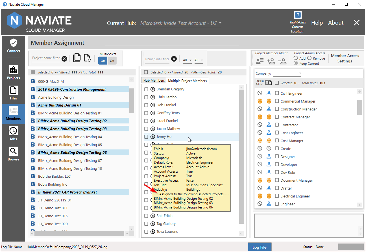This screenshot has width=366, height=252.
Task: Click the person icon for Cost Engineer
Action: (x=269, y=133)
